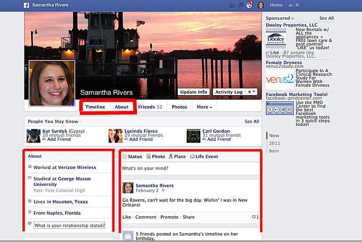
Task: Open the Friends 52 tab
Action: click(x=150, y=107)
